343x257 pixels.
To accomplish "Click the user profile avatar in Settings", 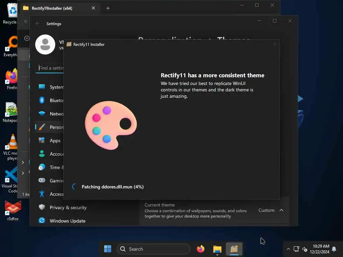I will [45, 45].
